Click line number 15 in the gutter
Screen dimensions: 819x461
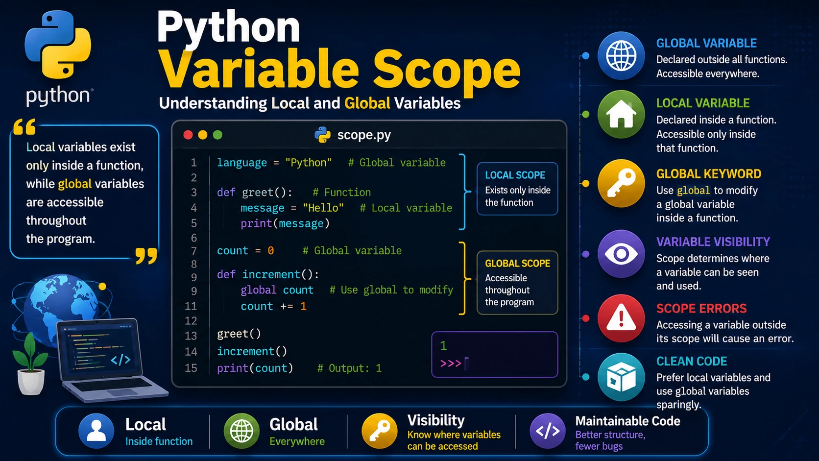pos(191,368)
